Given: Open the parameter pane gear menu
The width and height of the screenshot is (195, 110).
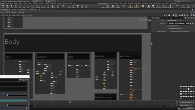Looking at the screenshot, I should click(x=186, y=18).
